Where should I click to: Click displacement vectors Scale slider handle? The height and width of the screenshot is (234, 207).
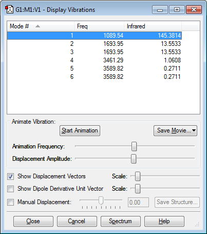point(138,176)
